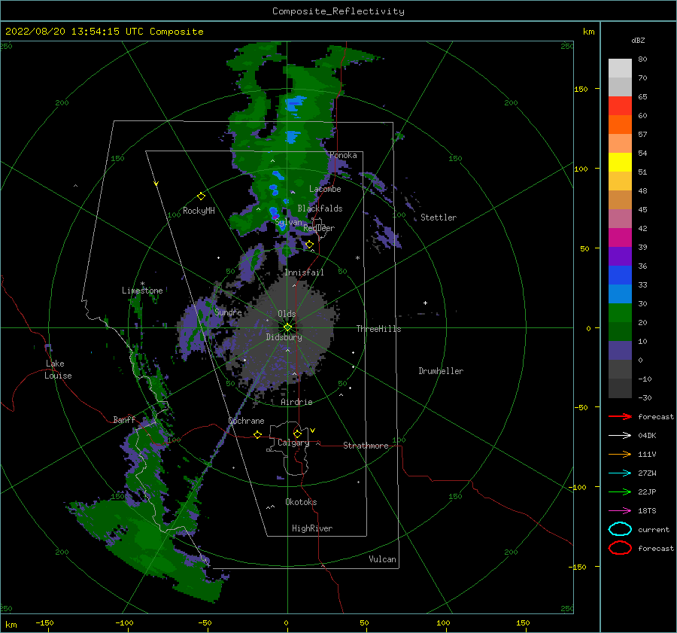
Task: Click the Limestone label
Action: pyautogui.click(x=142, y=291)
